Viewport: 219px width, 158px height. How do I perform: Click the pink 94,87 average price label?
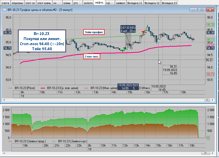[210, 45]
